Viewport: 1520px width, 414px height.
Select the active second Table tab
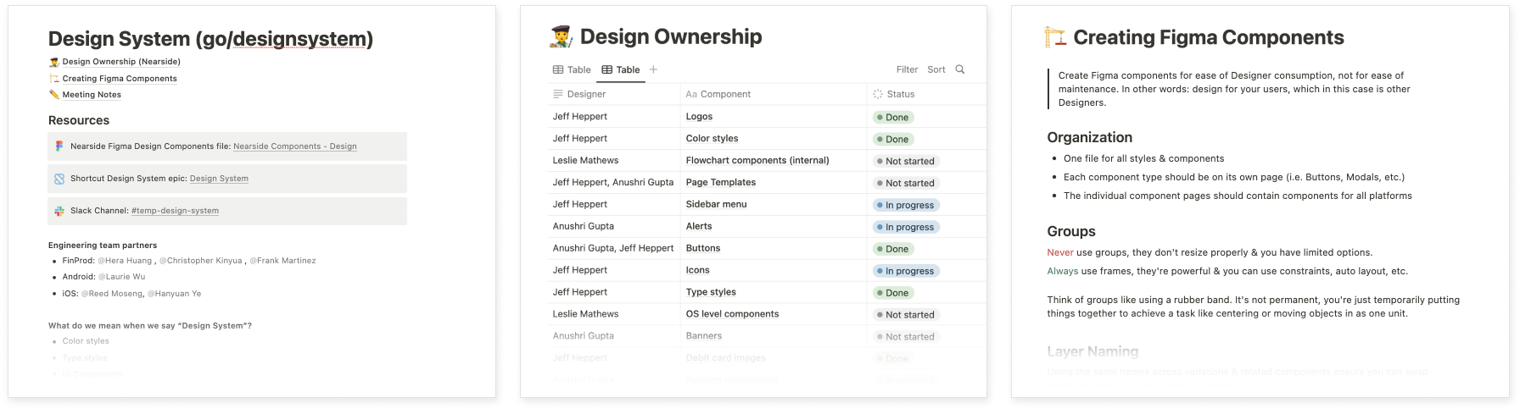621,69
